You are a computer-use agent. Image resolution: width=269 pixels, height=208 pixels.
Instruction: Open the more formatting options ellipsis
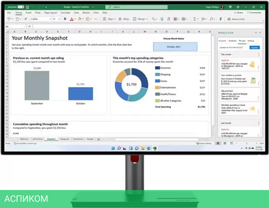tap(96, 19)
